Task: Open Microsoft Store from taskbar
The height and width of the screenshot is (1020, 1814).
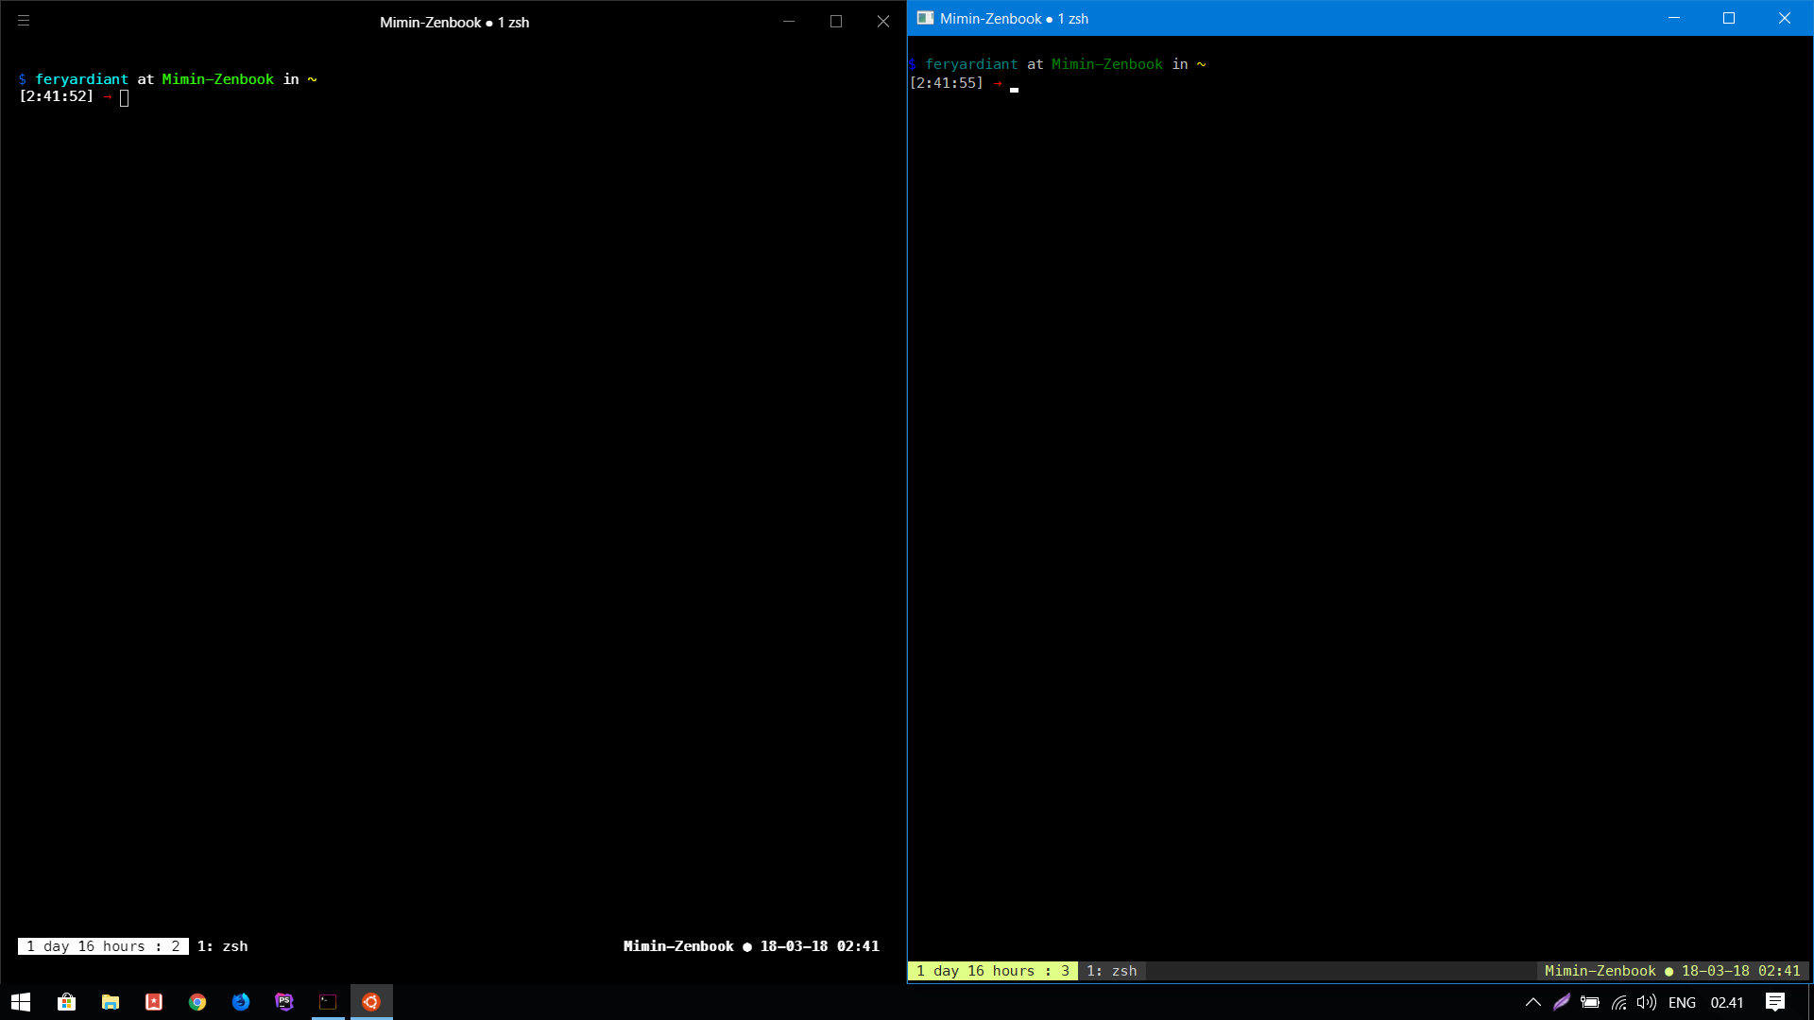Action: 66,1002
